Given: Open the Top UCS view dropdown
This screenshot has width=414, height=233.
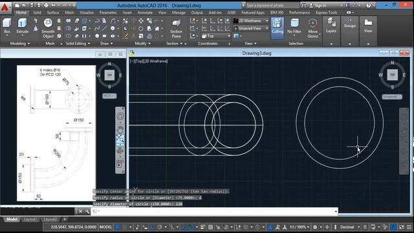Looking at the screenshot, I should pyautogui.click(x=216, y=36).
